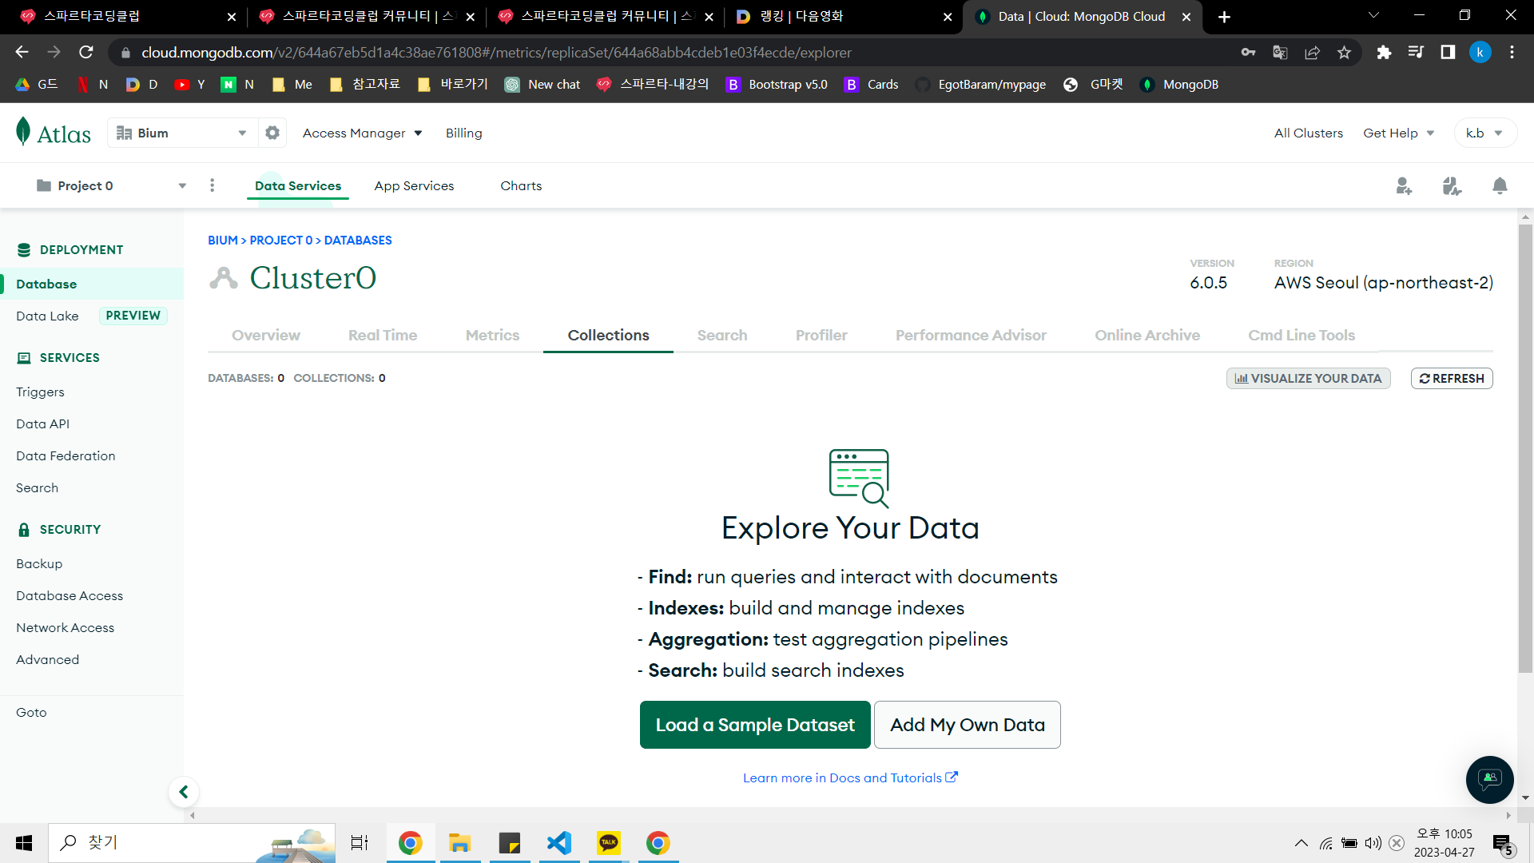Click the Project 0 breadcrumb link

pyautogui.click(x=281, y=240)
